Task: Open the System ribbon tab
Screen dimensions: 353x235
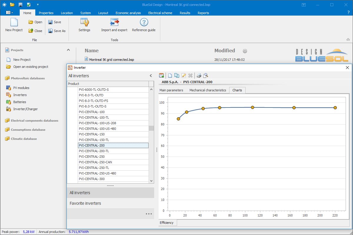Action: point(86,13)
